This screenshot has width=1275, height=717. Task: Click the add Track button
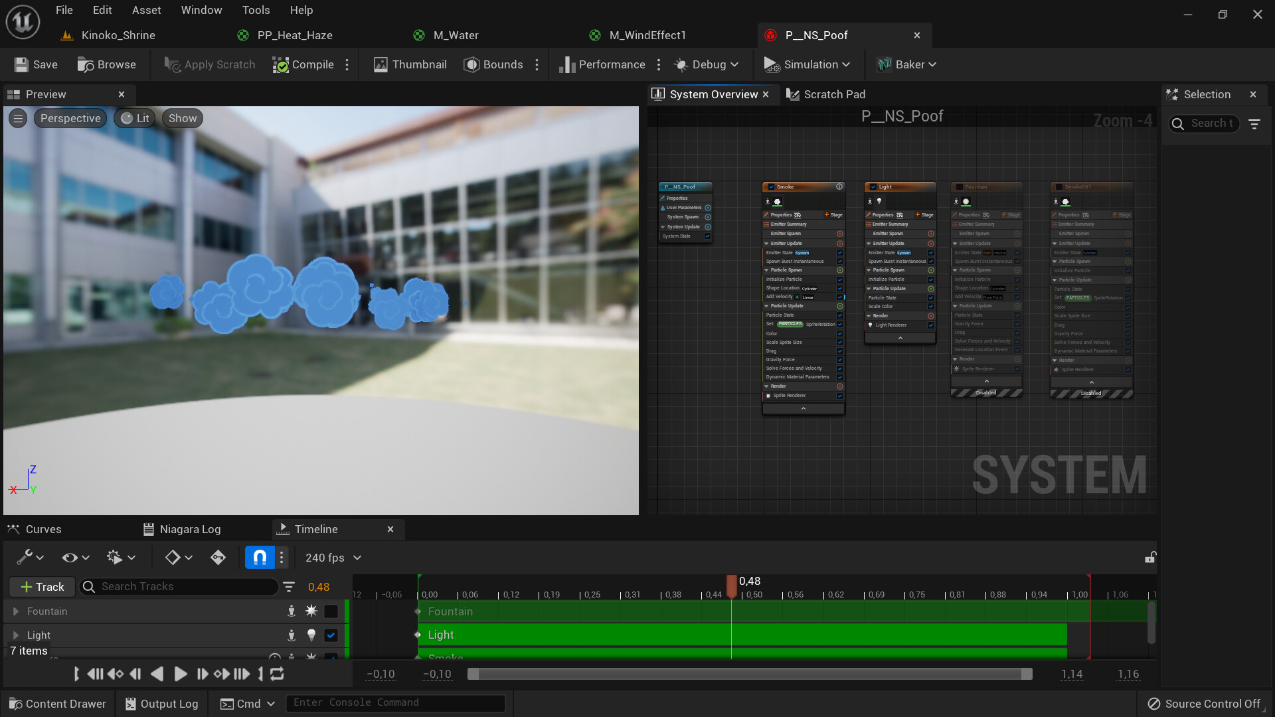[42, 587]
